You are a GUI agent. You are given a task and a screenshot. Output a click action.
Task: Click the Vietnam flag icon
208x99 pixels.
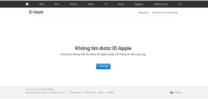point(172,93)
